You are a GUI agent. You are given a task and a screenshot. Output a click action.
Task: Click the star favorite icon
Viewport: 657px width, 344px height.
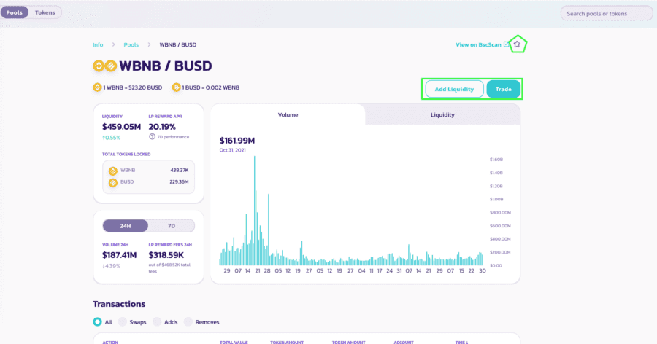(517, 44)
